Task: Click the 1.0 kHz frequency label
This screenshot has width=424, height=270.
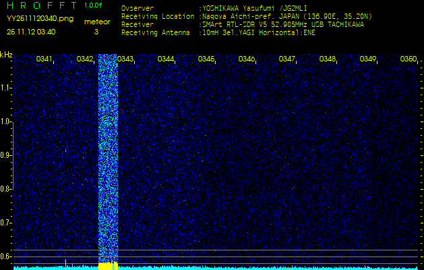Action: (x=5, y=122)
